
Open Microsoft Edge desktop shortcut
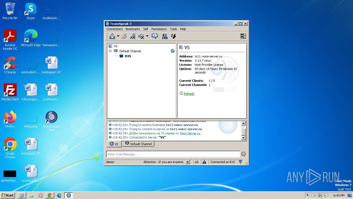click(x=31, y=38)
